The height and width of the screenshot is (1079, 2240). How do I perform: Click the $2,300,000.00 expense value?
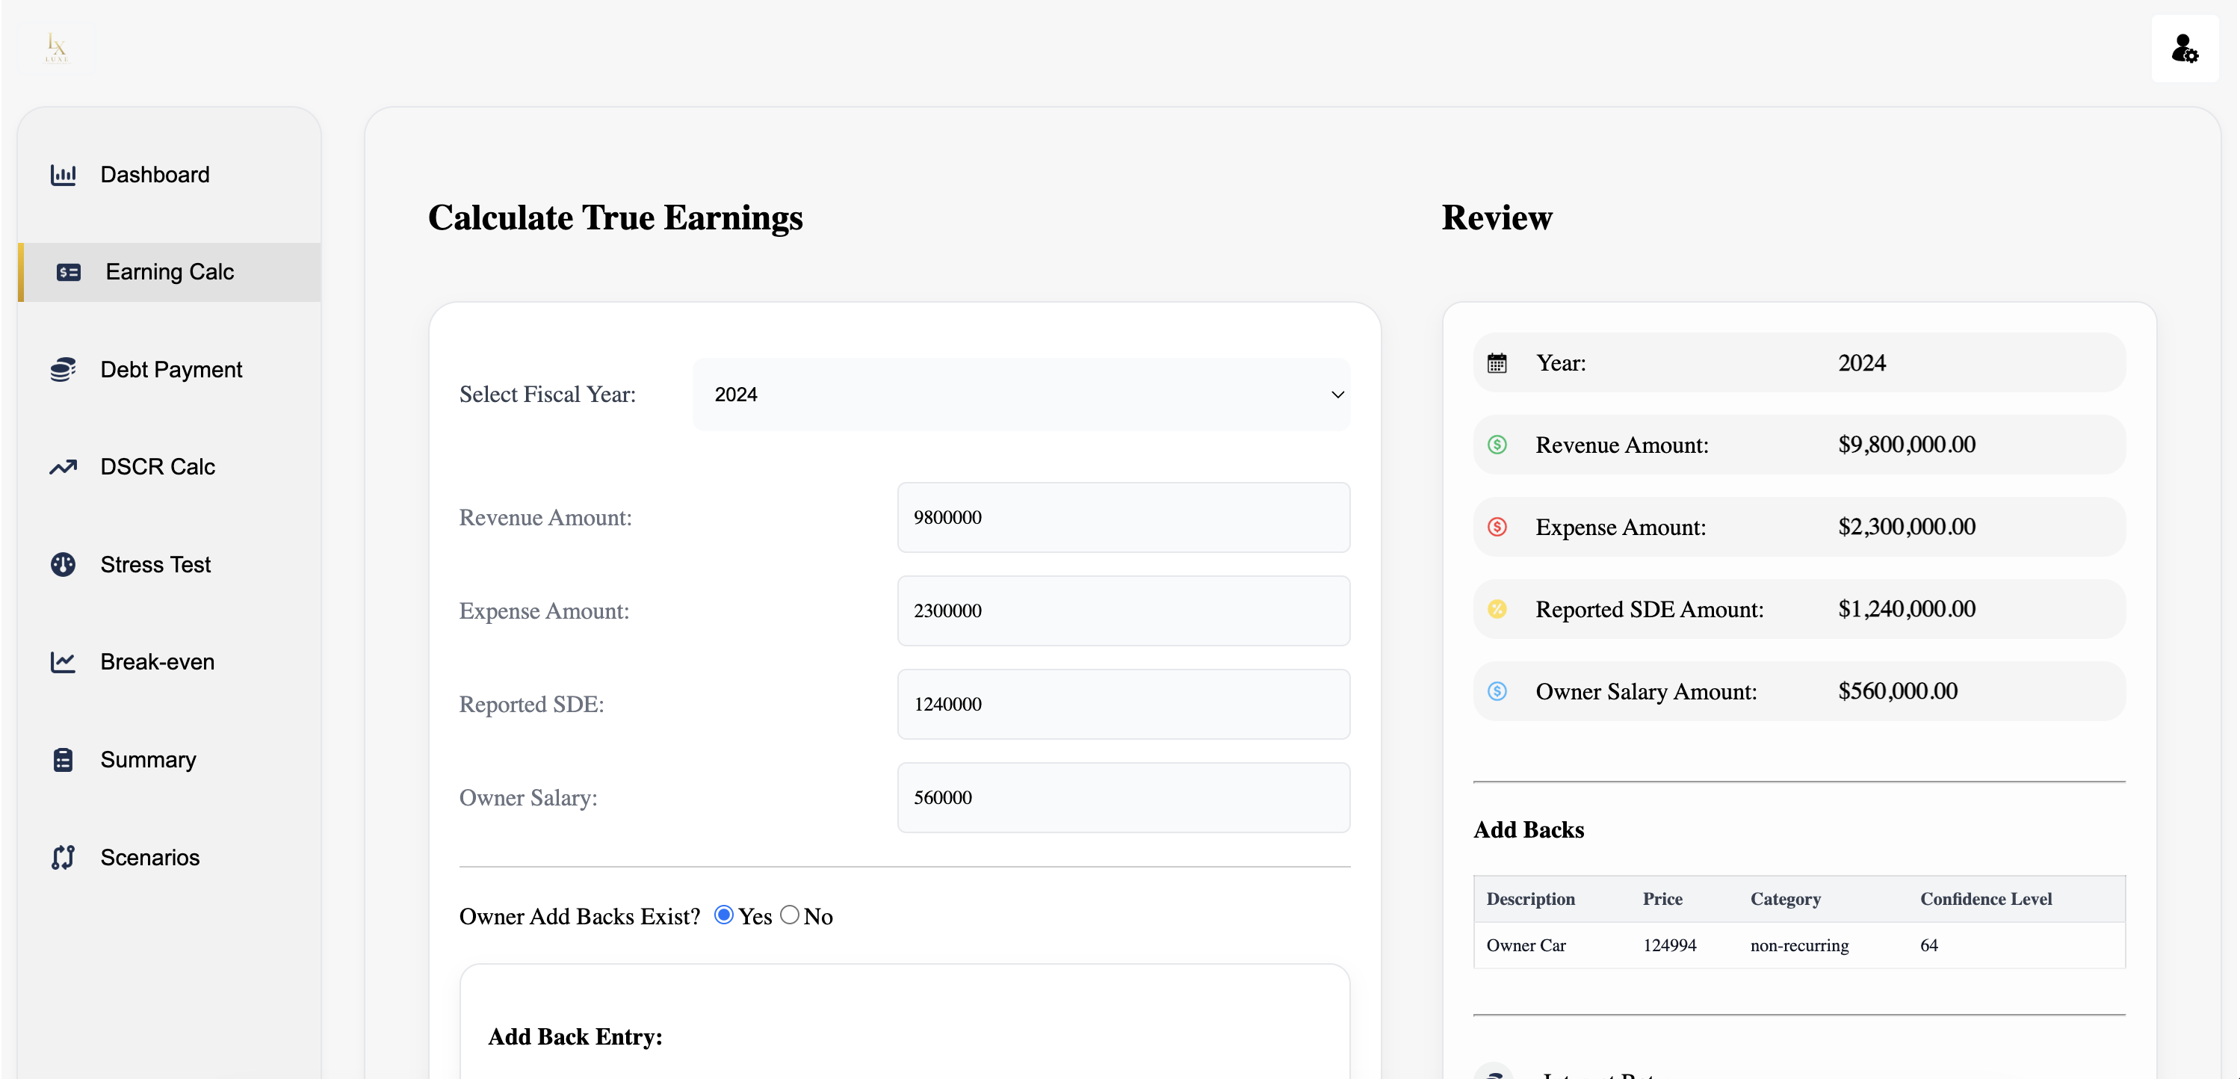pos(1906,527)
